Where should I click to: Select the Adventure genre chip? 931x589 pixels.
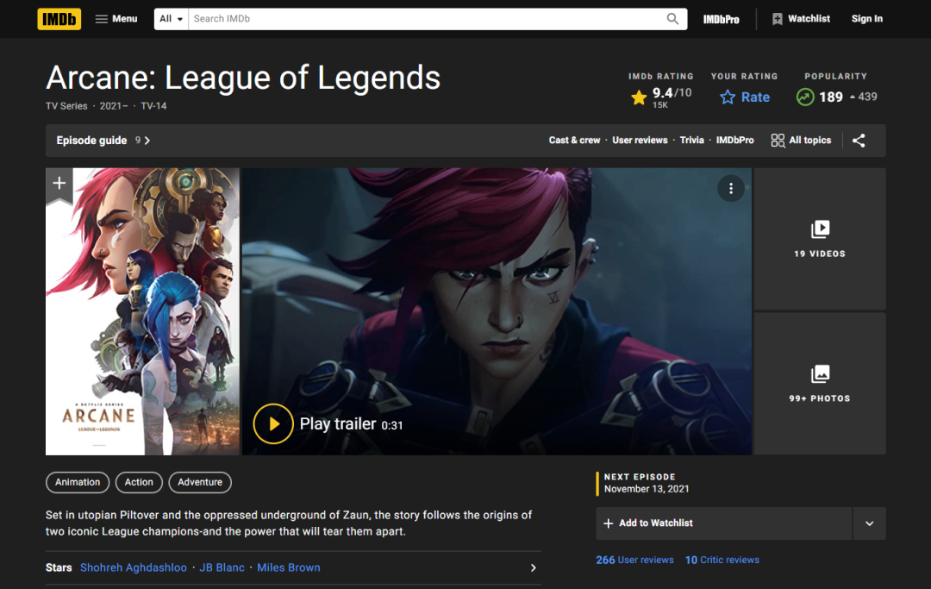tap(200, 482)
